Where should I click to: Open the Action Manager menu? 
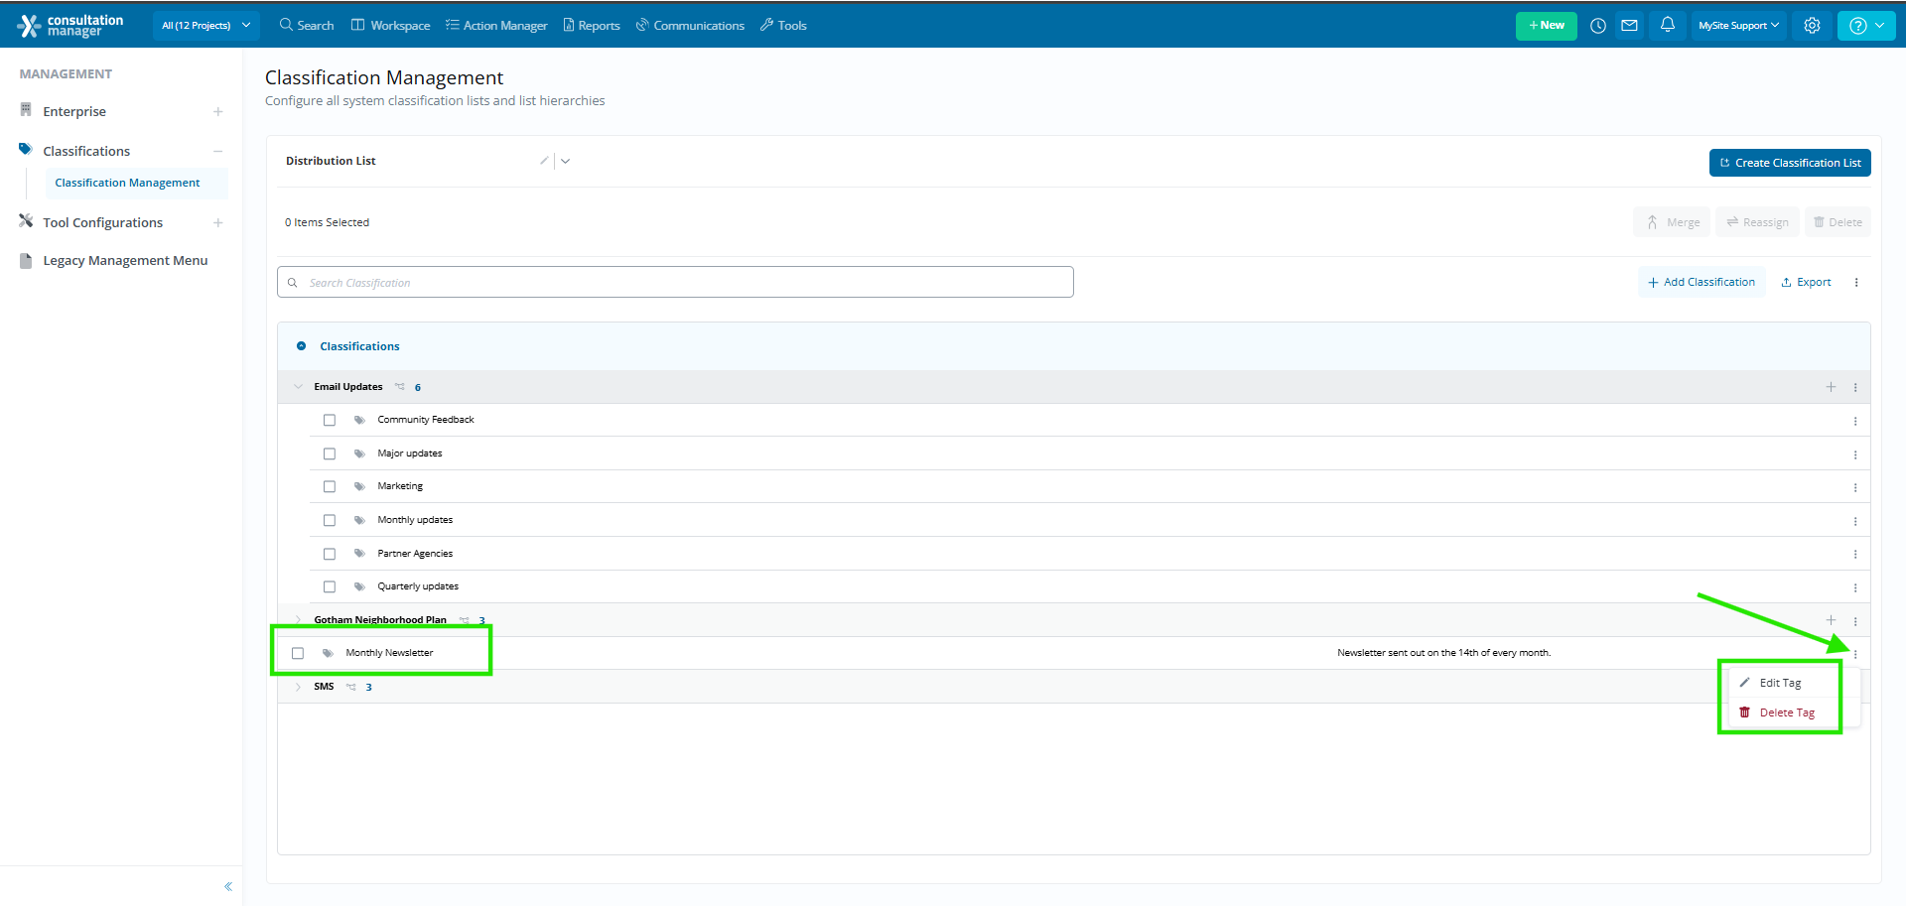496,26
